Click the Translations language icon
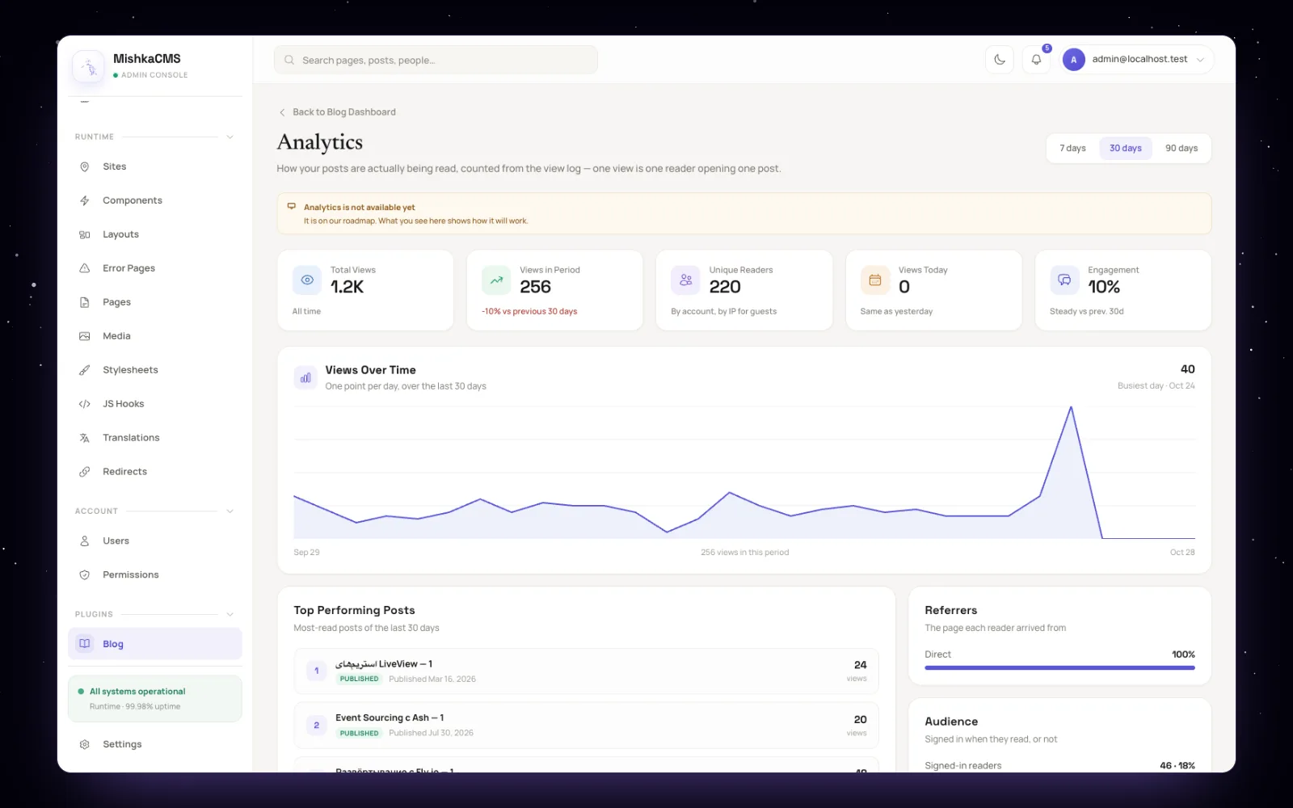1293x808 pixels. coord(85,438)
